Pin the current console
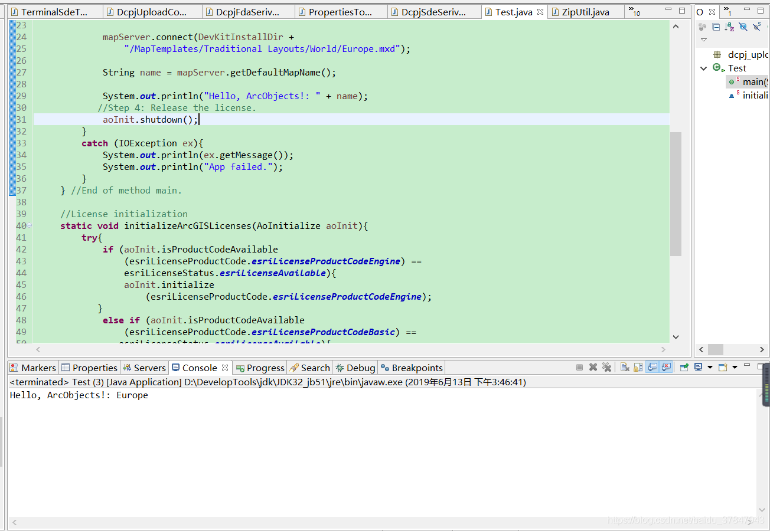Screen dimensions: 770x531 point(685,367)
